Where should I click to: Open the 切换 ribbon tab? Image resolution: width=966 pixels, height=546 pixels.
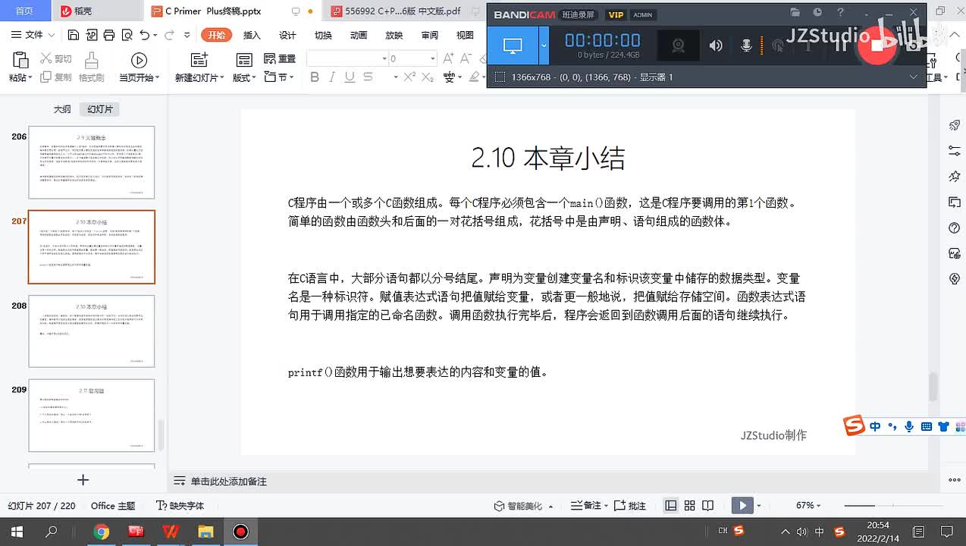[323, 35]
